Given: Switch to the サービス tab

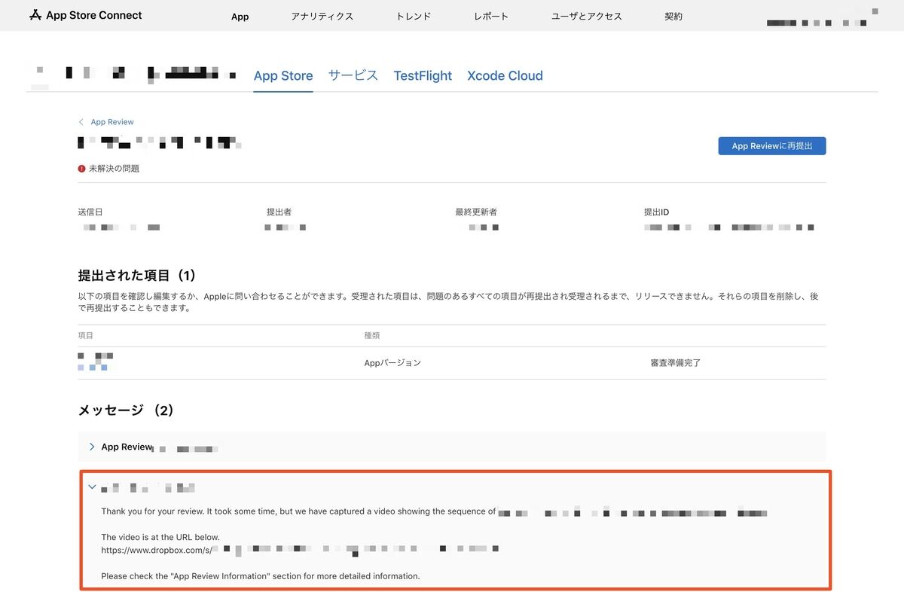Looking at the screenshot, I should (353, 75).
